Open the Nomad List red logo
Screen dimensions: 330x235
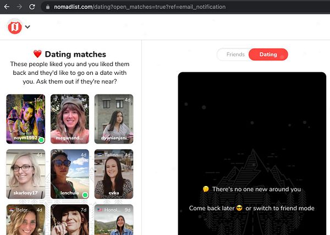[15, 27]
